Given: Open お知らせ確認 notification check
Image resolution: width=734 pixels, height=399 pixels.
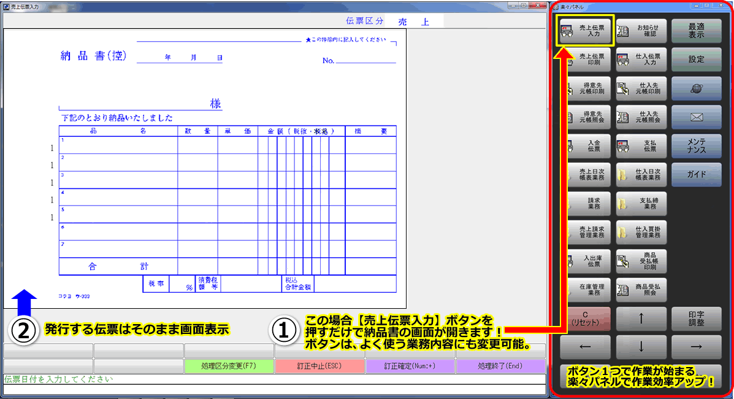Looking at the screenshot, I should pyautogui.click(x=641, y=30).
